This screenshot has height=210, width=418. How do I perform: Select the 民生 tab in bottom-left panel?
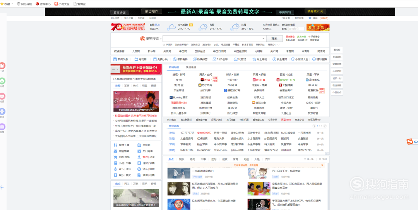coord(127,184)
